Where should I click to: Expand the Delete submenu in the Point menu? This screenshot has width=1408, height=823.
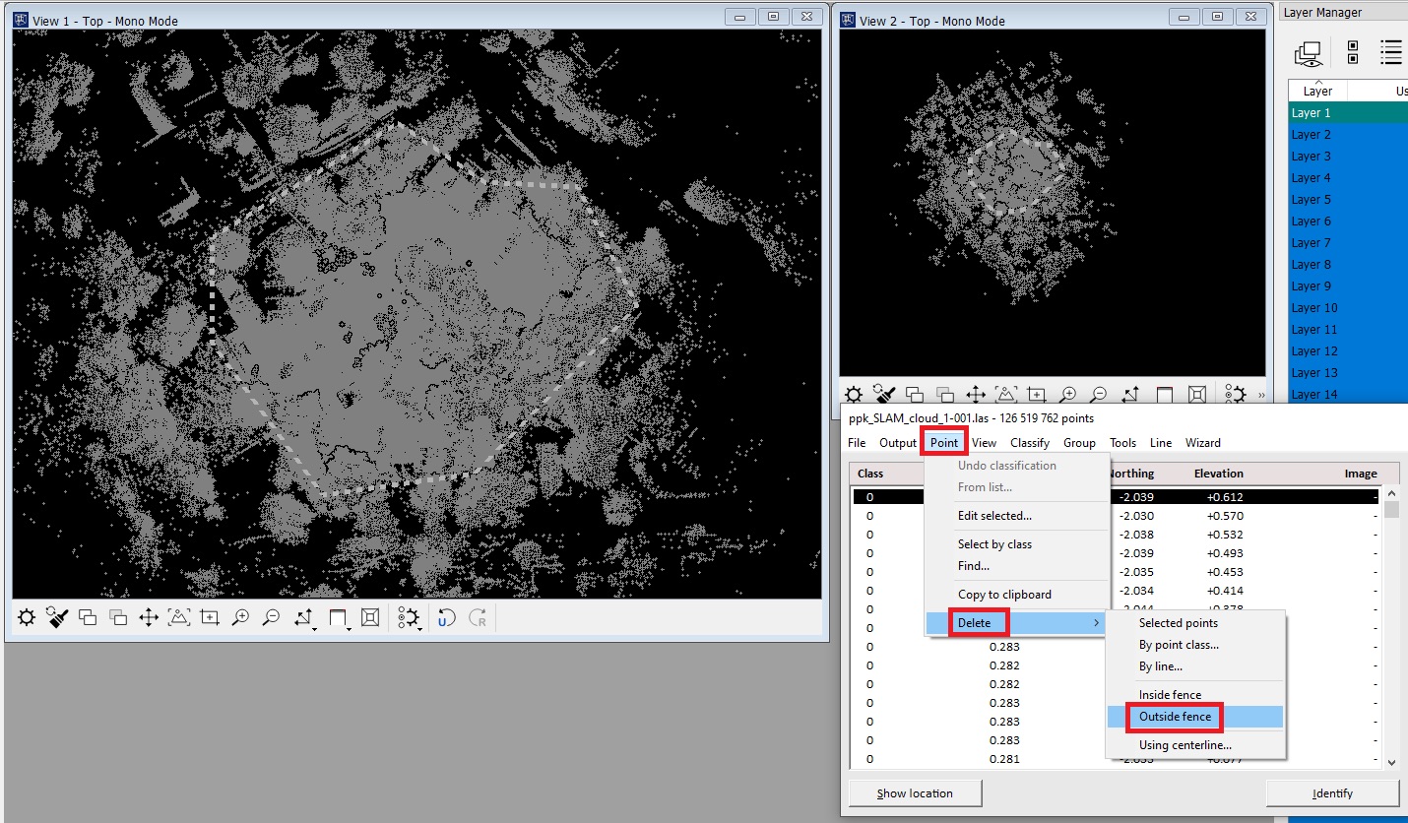point(977,622)
